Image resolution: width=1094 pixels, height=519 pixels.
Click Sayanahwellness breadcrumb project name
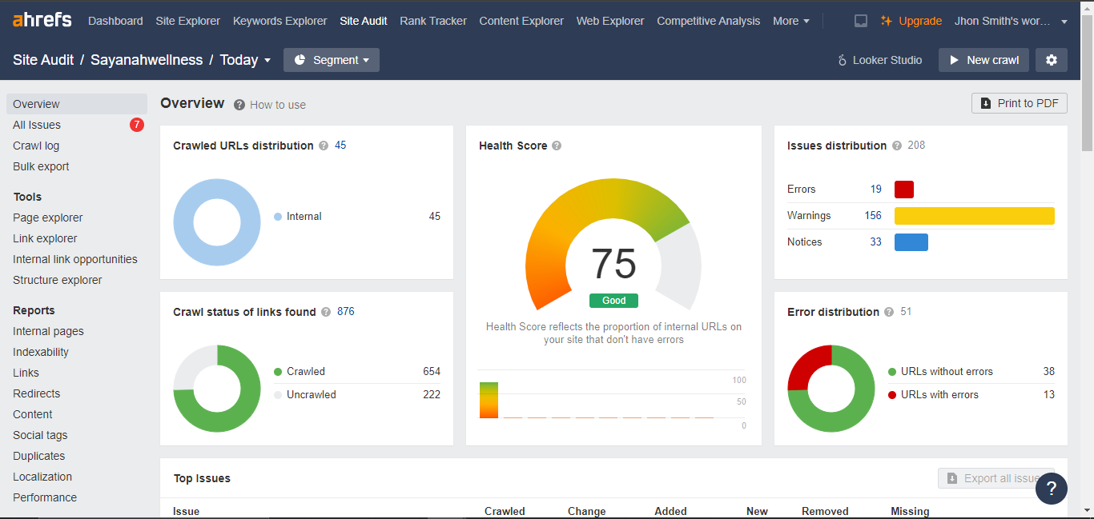tap(147, 60)
